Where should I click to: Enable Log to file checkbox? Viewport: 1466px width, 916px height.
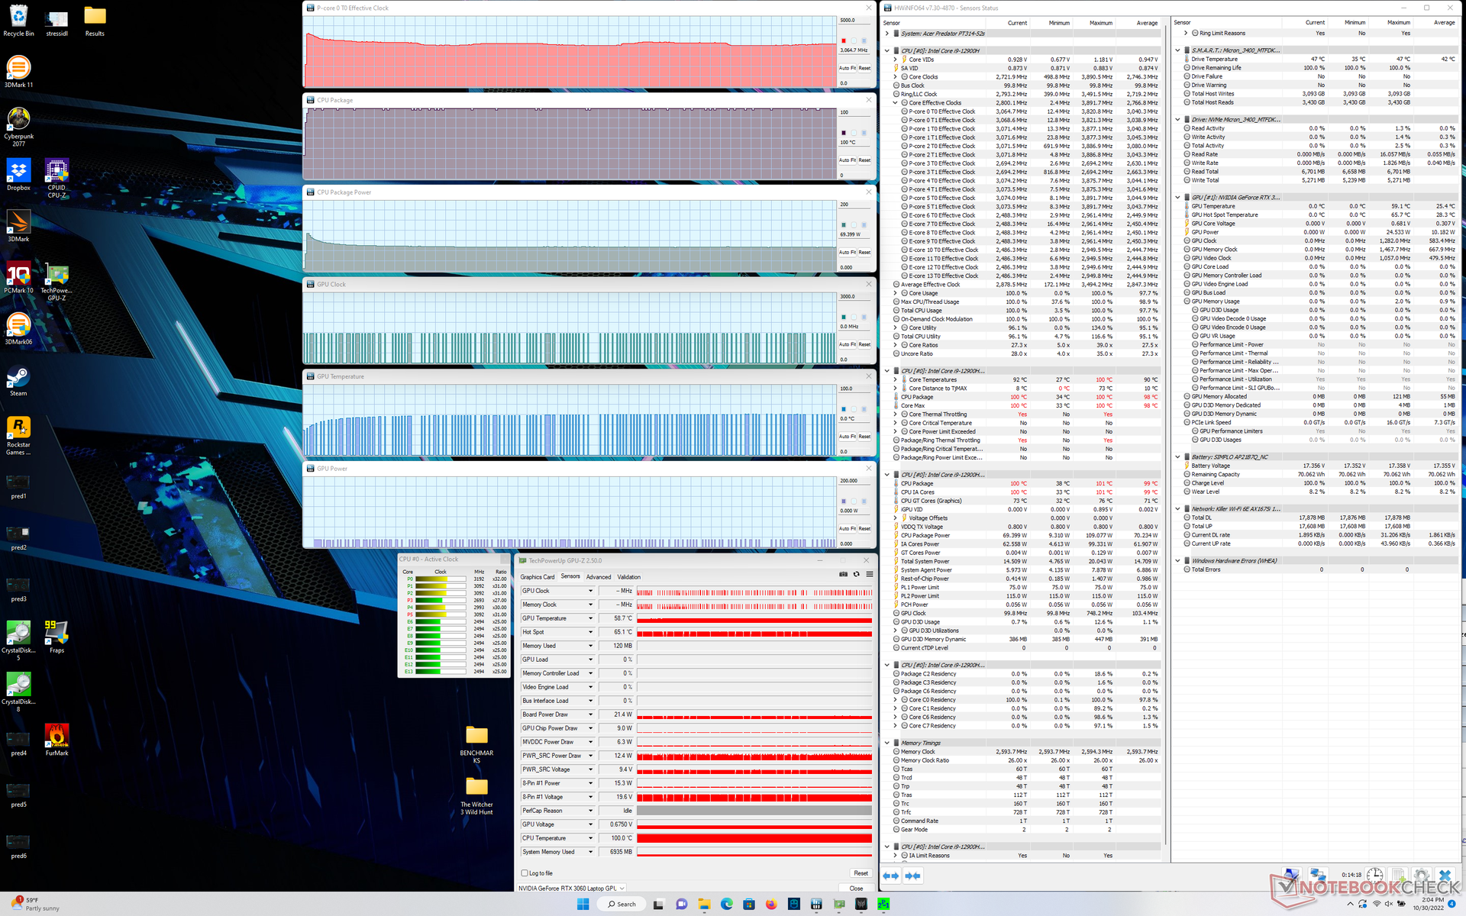(x=525, y=873)
